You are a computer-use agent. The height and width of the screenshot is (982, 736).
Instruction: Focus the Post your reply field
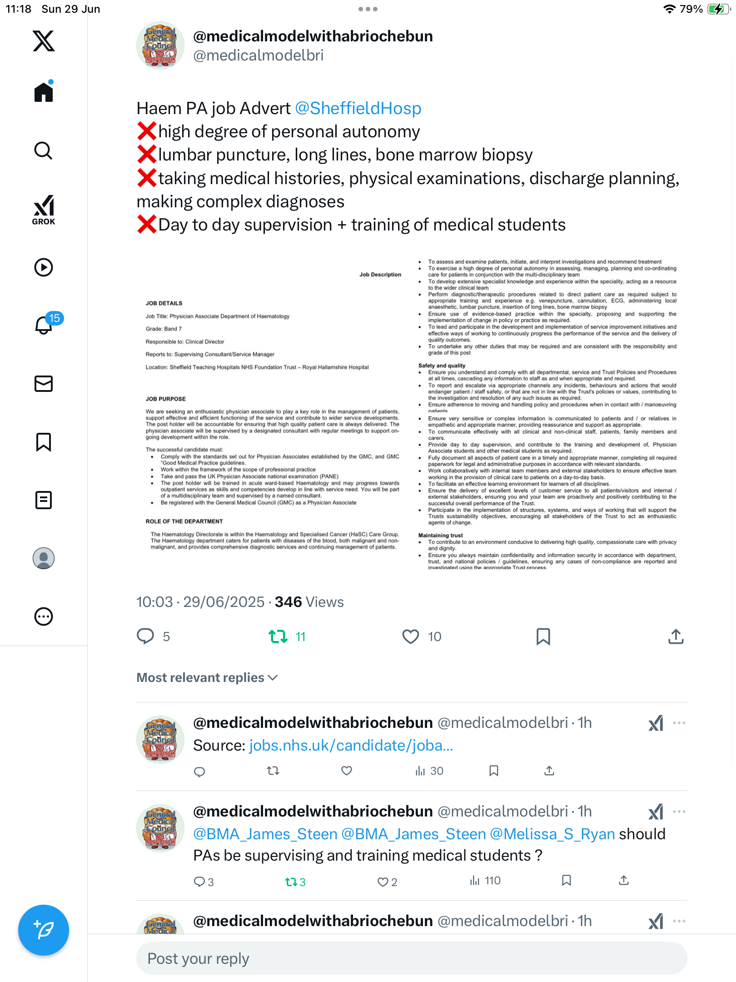point(412,958)
